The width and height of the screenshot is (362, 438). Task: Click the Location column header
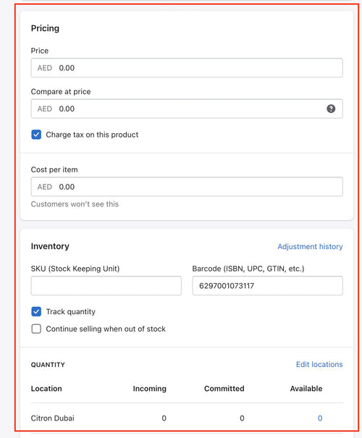pos(46,389)
